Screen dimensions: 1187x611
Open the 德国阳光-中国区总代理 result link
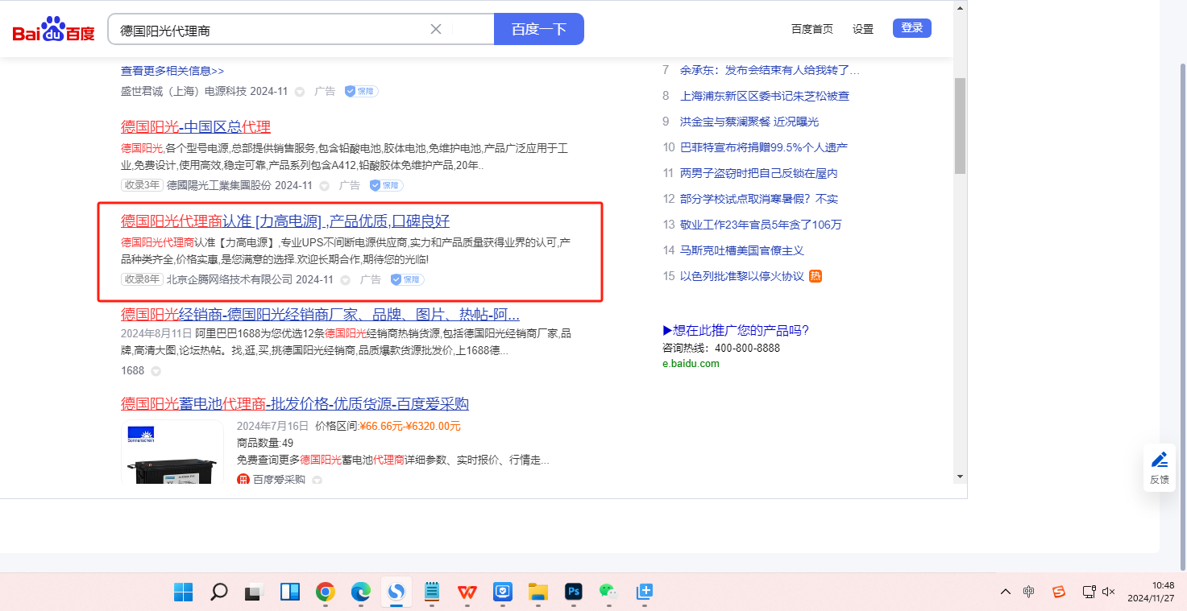pos(196,126)
